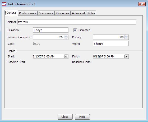Go to the Resources tab
Image resolution: width=148 pixels, height=122 pixels.
coord(62,13)
